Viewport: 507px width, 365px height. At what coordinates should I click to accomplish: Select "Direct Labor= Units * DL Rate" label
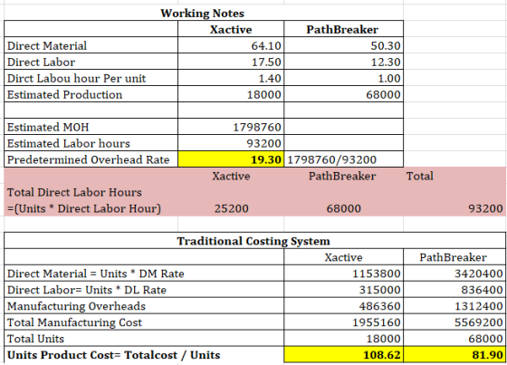pyautogui.click(x=144, y=290)
